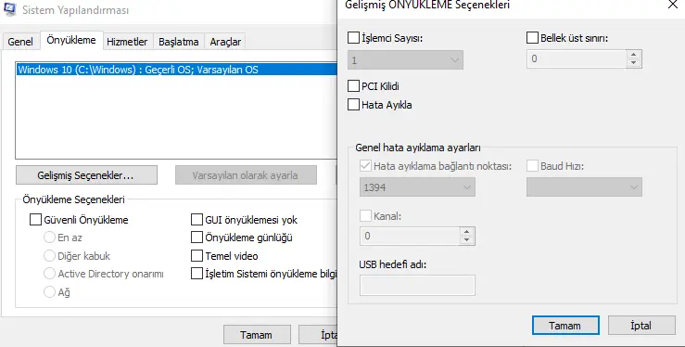Switch to the Hizmetler tab

[x=127, y=42]
